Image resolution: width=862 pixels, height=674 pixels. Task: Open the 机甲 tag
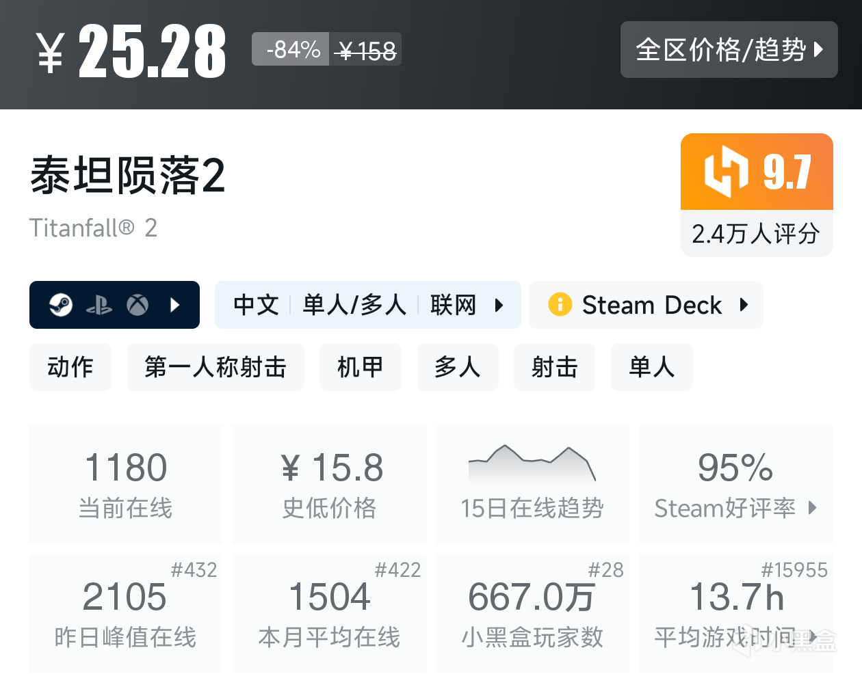coord(360,367)
